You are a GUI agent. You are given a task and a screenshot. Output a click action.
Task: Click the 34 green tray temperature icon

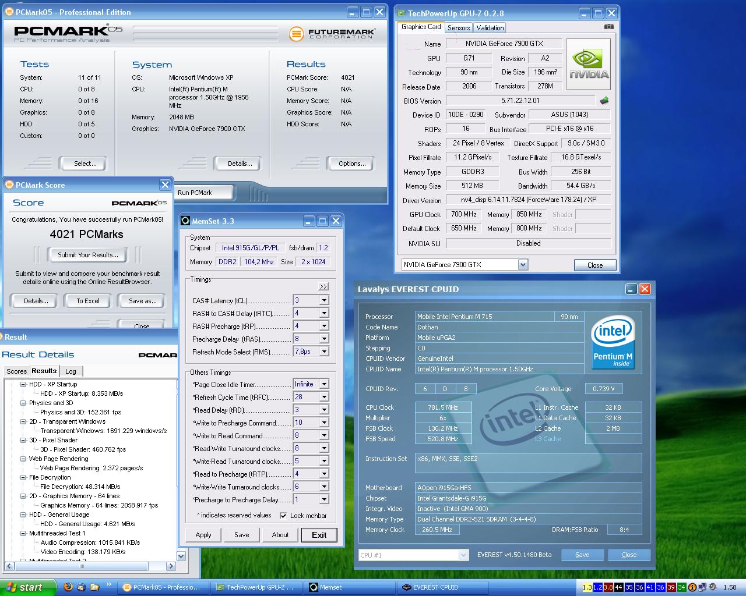click(681, 587)
